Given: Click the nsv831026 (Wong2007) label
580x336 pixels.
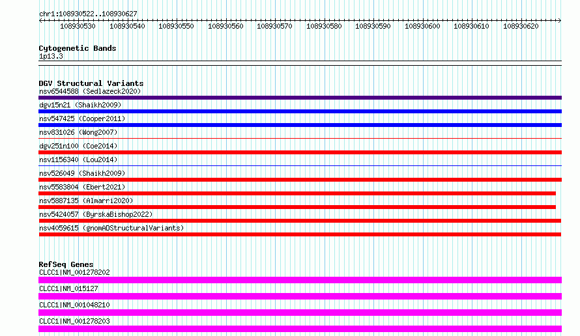Looking at the screenshot, I should click(x=78, y=132).
